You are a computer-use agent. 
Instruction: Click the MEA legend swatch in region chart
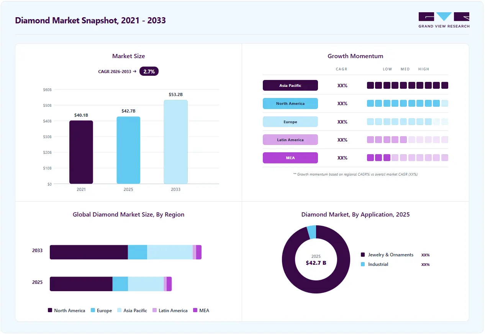pos(195,310)
